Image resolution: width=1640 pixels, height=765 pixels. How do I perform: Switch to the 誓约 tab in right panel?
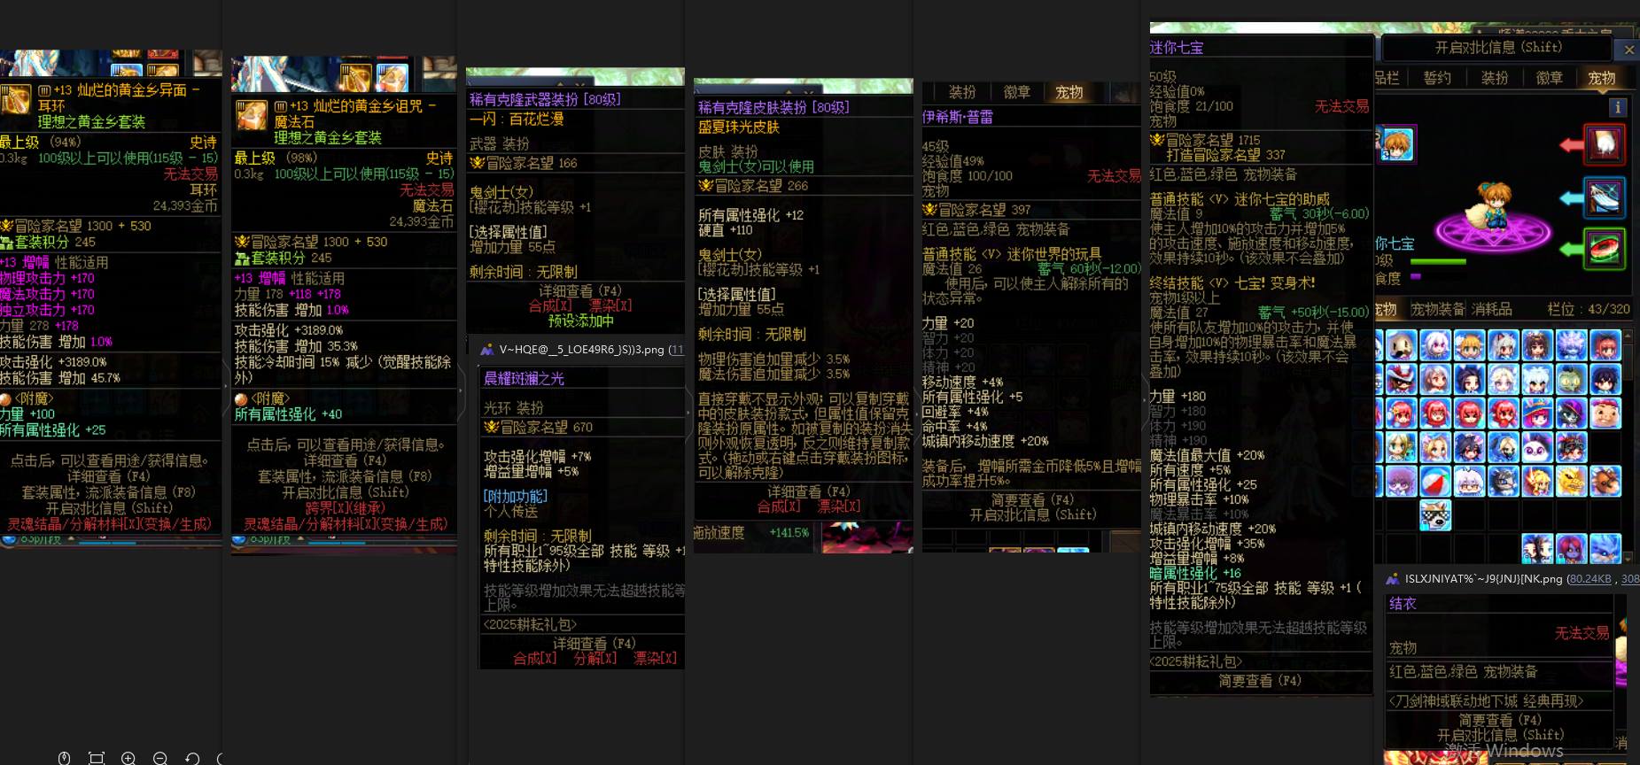pos(1437,78)
